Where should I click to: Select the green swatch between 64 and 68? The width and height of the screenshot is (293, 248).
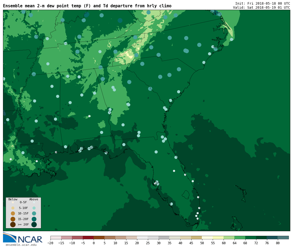point(240,237)
